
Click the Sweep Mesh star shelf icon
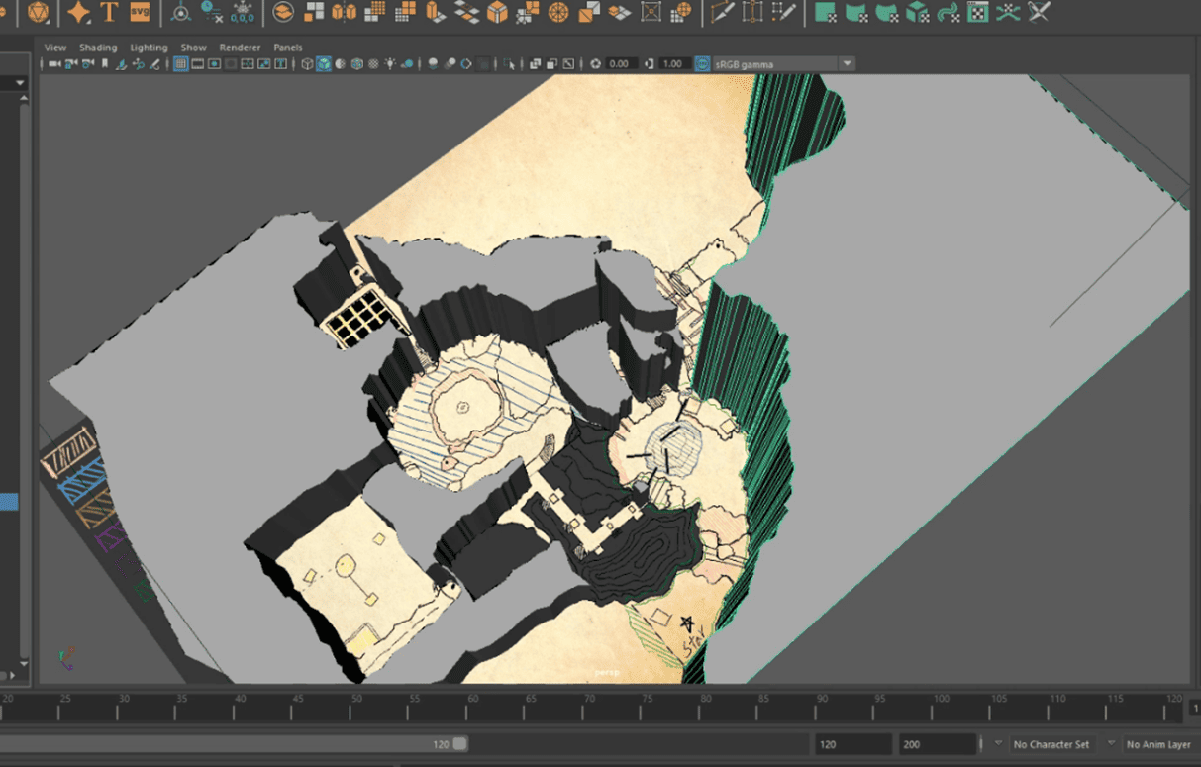click(78, 13)
